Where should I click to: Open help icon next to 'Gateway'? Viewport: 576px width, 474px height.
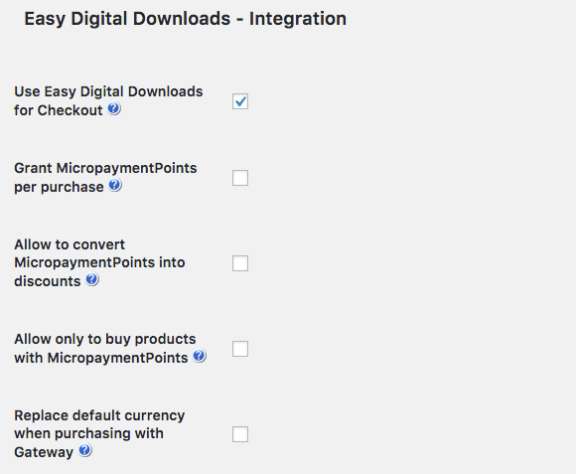(85, 450)
